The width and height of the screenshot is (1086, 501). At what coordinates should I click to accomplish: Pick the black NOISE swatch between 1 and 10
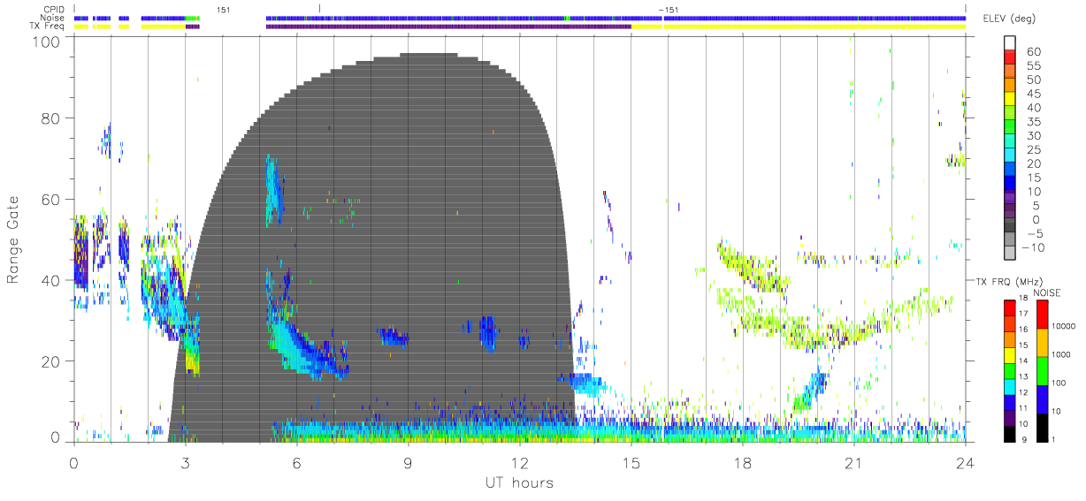coord(1042,427)
